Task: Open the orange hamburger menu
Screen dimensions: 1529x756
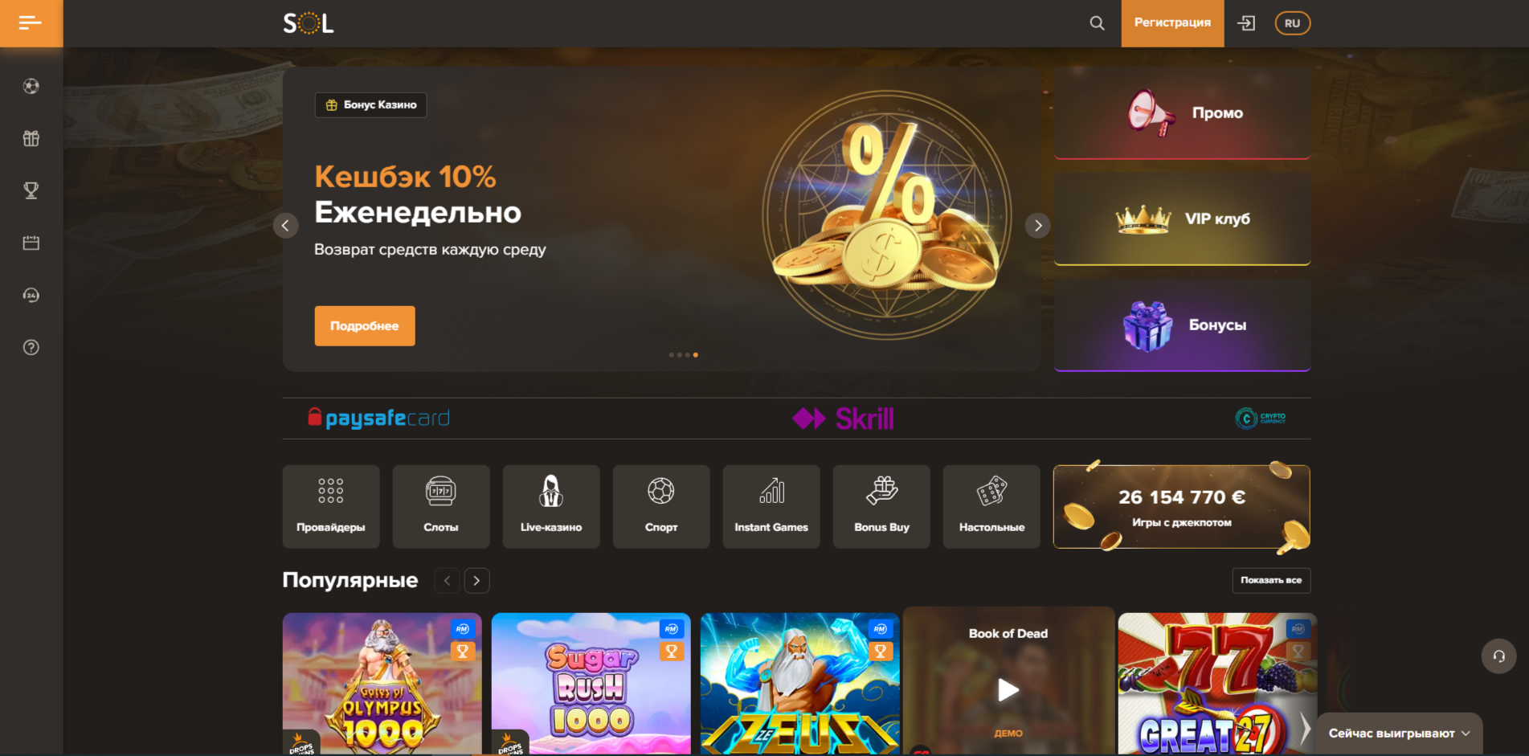Action: [31, 23]
